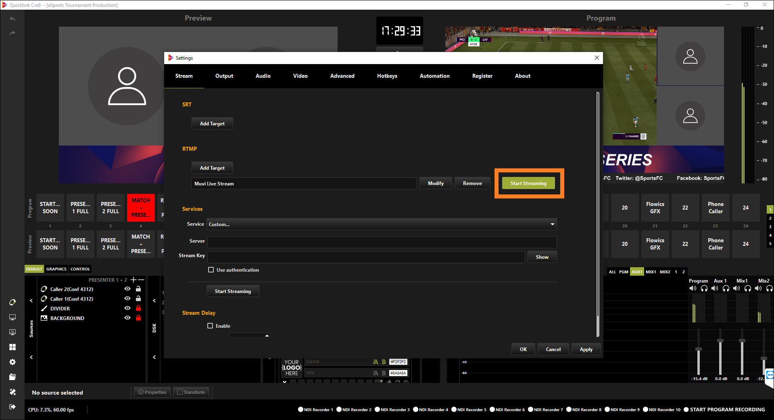Tick the Stream Delay Enable checkbox

[x=210, y=326]
